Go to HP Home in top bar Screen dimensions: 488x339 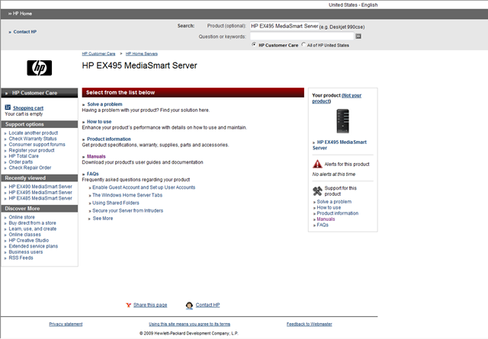22,14
